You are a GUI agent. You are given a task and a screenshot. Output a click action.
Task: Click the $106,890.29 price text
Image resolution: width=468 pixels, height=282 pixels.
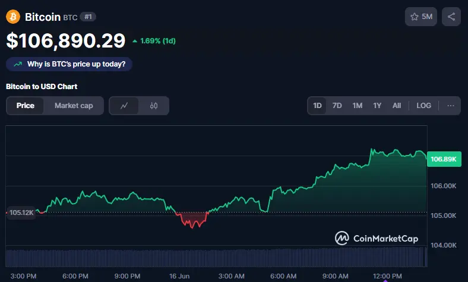click(66, 40)
